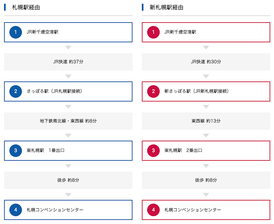Click the 徒歩 約8分 box in the red route

[206, 180]
